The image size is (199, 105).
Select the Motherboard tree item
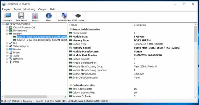20,30
